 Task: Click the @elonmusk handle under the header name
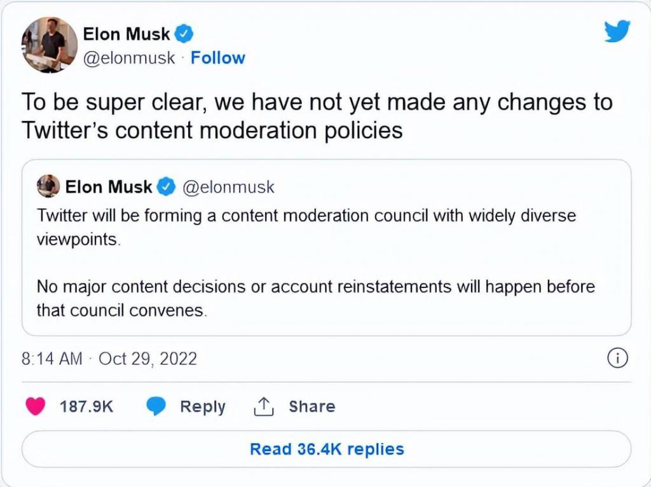pos(129,58)
